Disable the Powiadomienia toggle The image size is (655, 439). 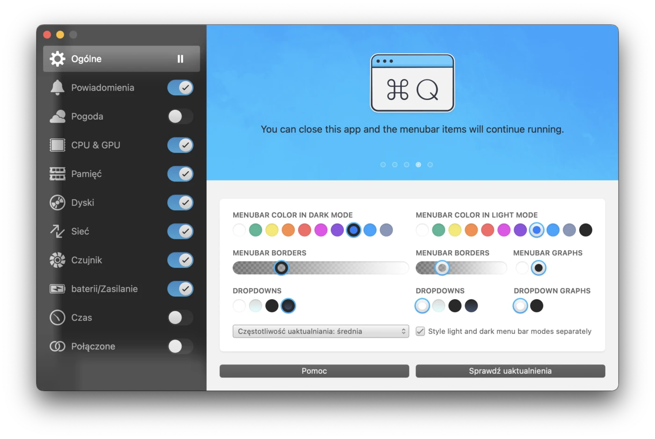point(180,87)
